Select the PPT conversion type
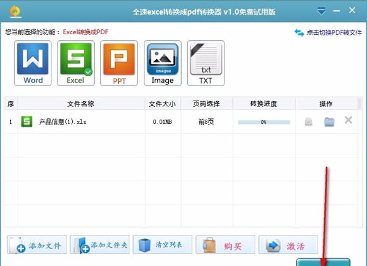The width and height of the screenshot is (367, 266). tap(119, 63)
